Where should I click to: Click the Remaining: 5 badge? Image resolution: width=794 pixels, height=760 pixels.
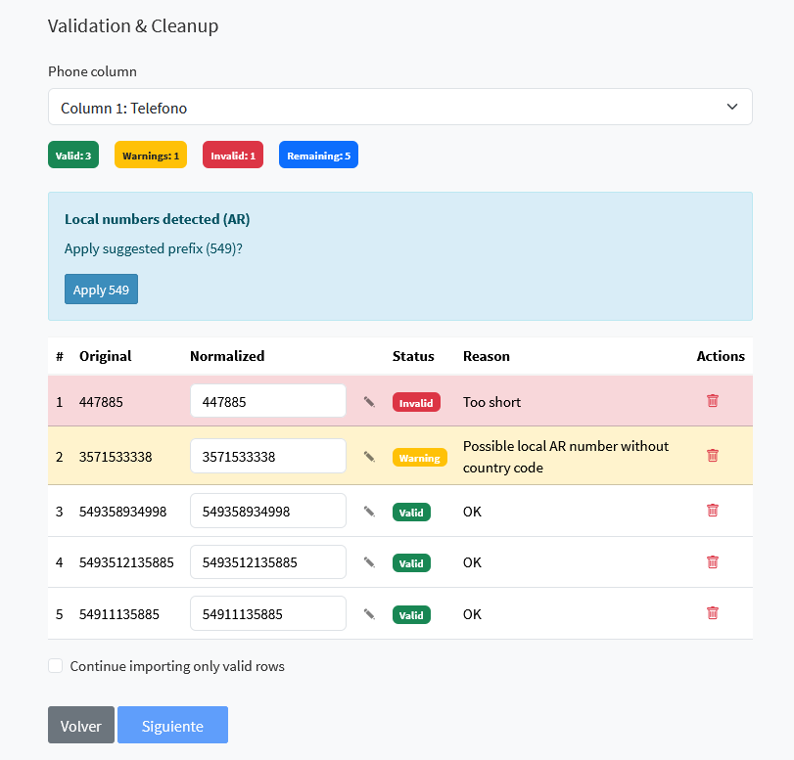318,155
